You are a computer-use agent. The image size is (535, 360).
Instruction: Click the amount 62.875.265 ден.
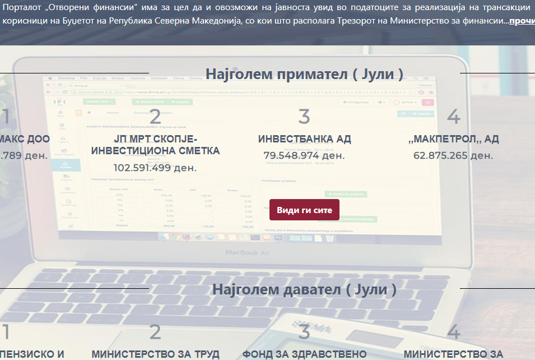coord(454,155)
